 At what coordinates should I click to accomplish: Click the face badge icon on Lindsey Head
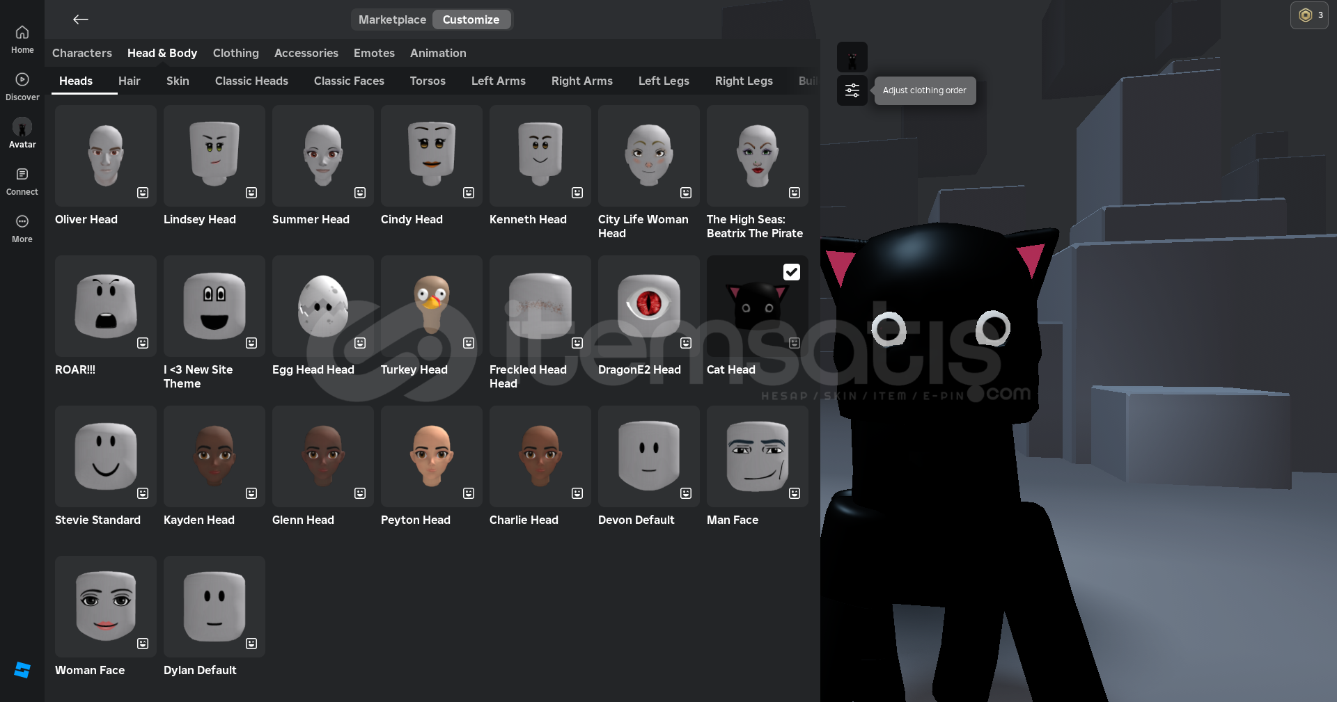pos(251,193)
